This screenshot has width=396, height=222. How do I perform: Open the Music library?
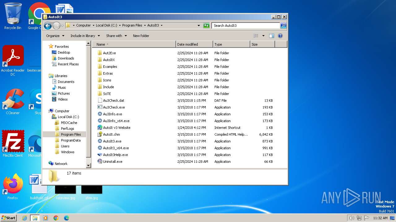coord(62,88)
